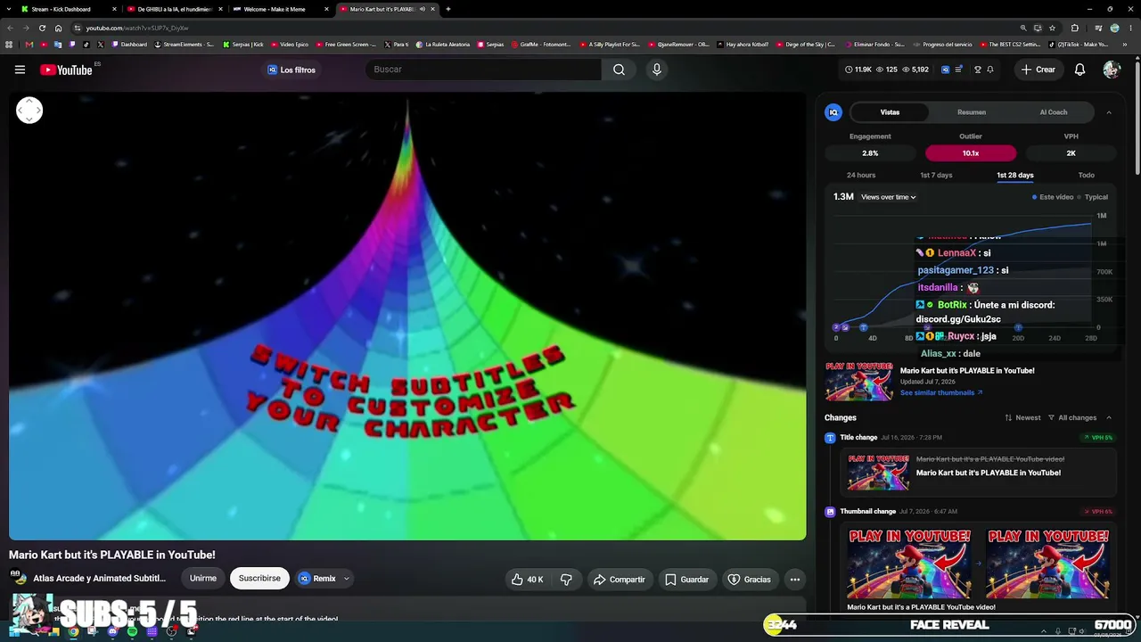
Task: Open the channel avatar beside Atlas Arcade
Action: pyautogui.click(x=19, y=579)
